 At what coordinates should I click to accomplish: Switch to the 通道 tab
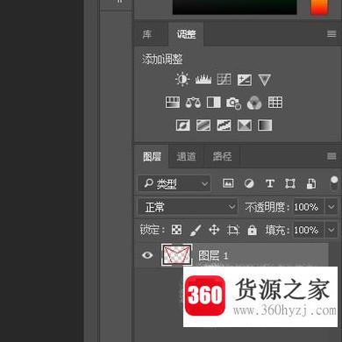point(186,156)
